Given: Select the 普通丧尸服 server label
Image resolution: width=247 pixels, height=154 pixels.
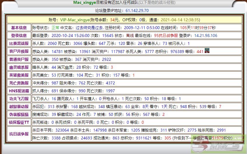Looking at the screenshot, I should click(x=19, y=59).
